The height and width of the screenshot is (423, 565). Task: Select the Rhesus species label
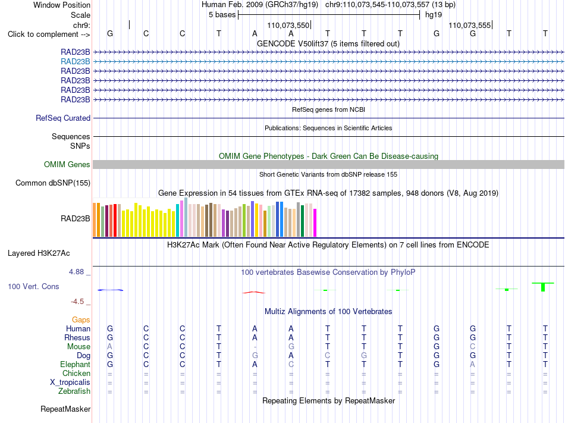pos(77,337)
